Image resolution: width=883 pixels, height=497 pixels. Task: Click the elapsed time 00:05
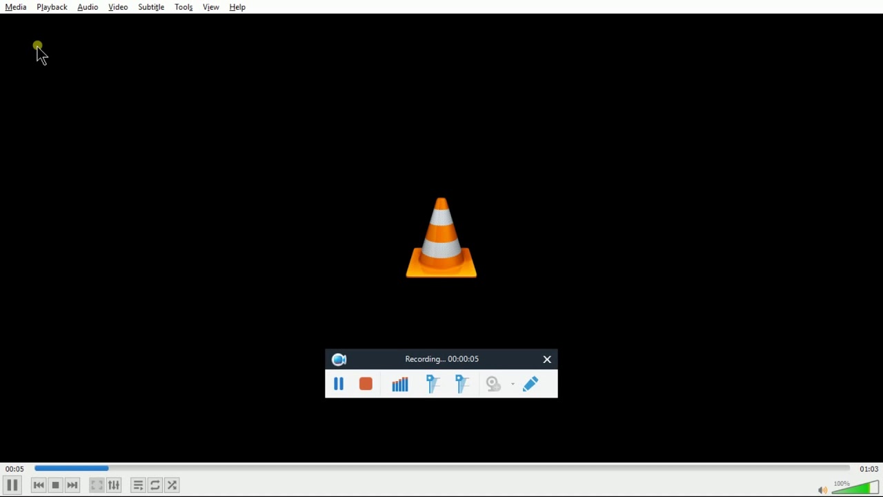click(14, 469)
